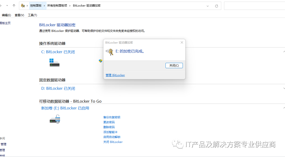Collapse the E: drive section chevron
The width and height of the screenshot is (285, 157).
click(x=284, y=108)
